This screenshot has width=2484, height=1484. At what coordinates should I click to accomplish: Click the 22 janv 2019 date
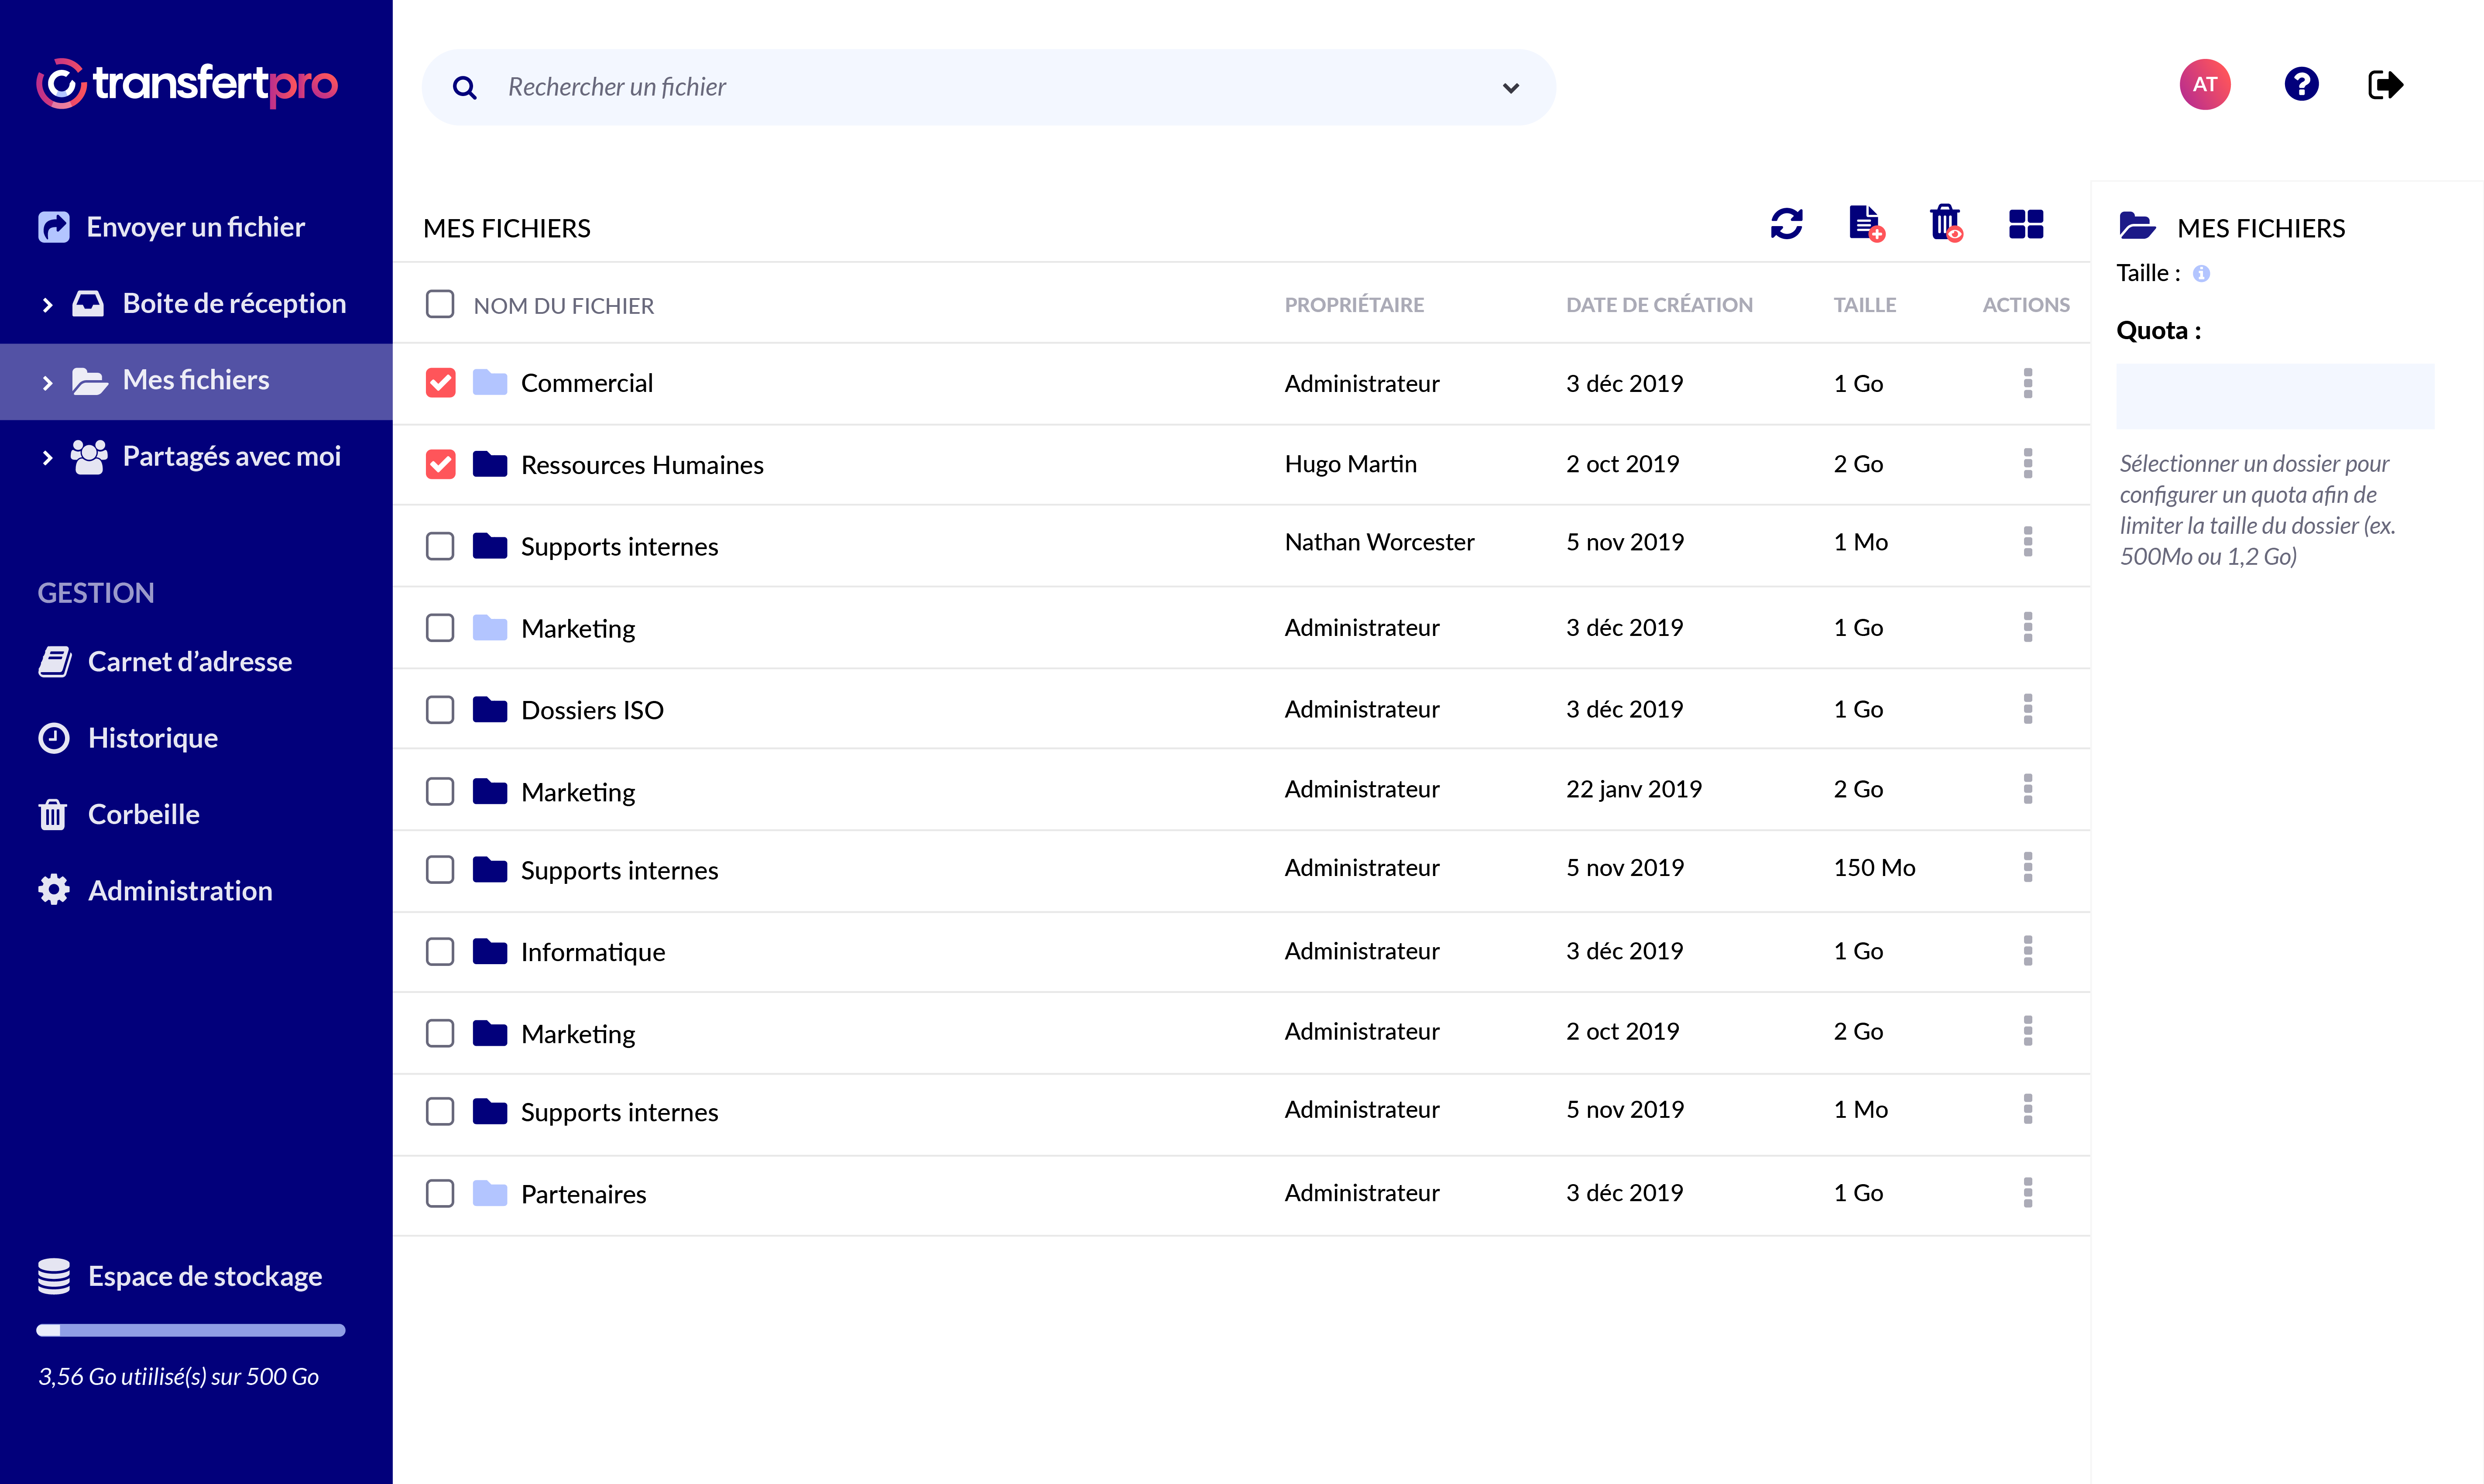pos(1633,789)
